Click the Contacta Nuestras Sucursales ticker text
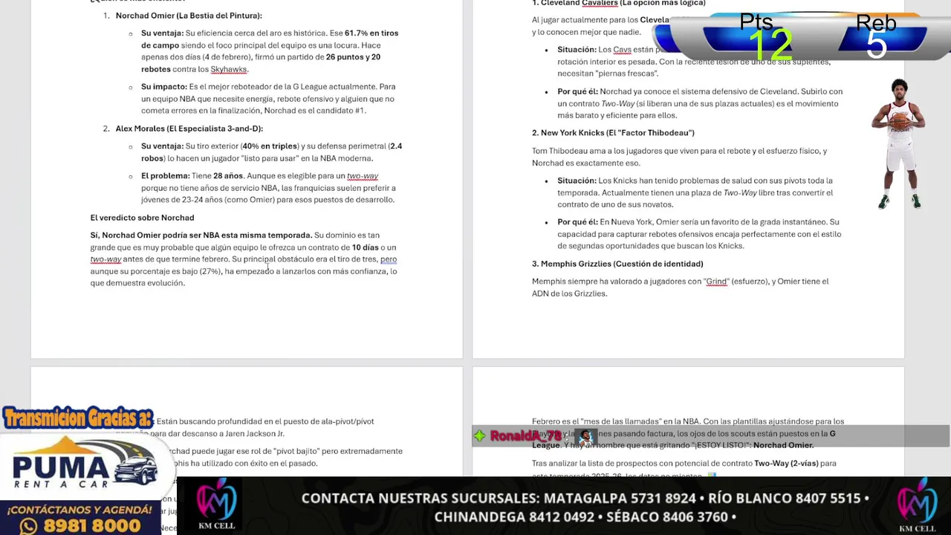The image size is (951, 535). tap(585, 508)
